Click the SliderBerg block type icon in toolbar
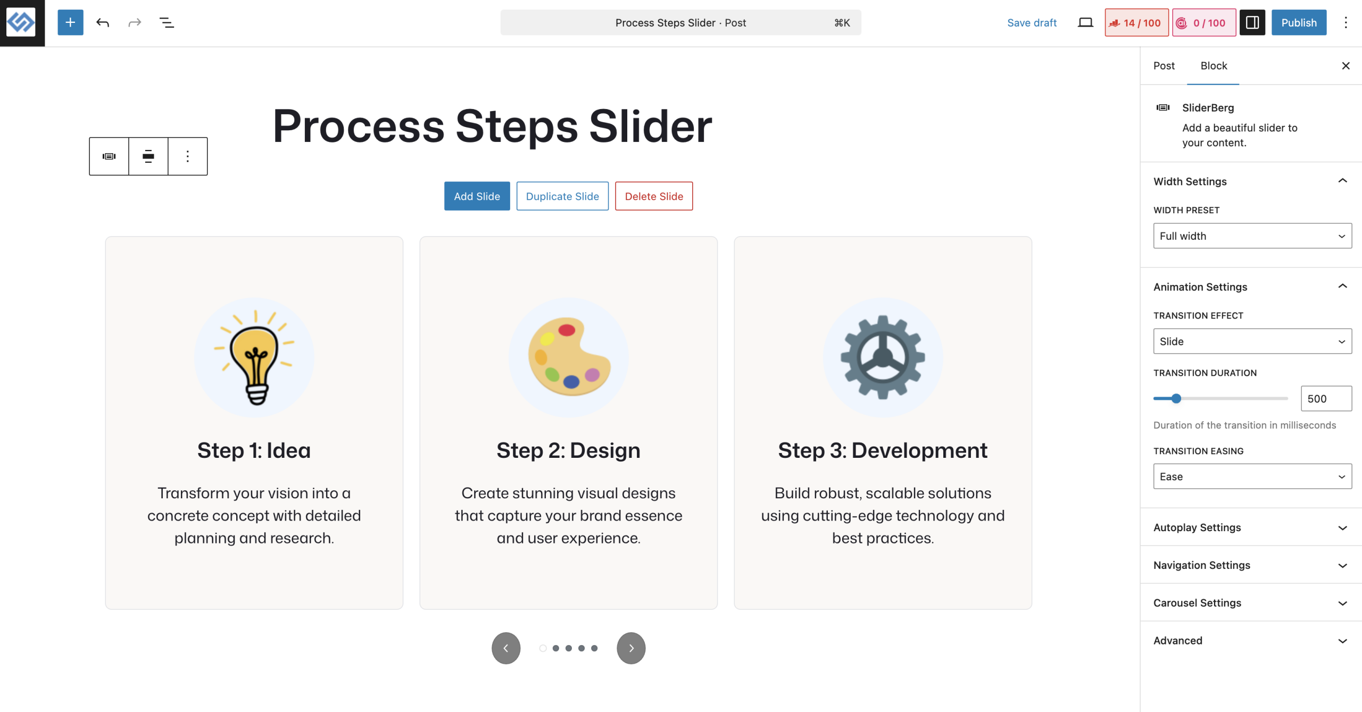Screen dimensions: 1362x712 (109, 156)
